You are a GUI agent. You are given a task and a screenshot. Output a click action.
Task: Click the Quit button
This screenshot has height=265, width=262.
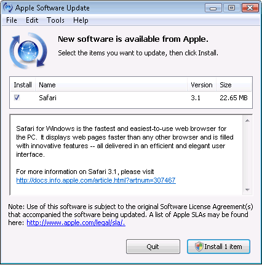pos(153,247)
